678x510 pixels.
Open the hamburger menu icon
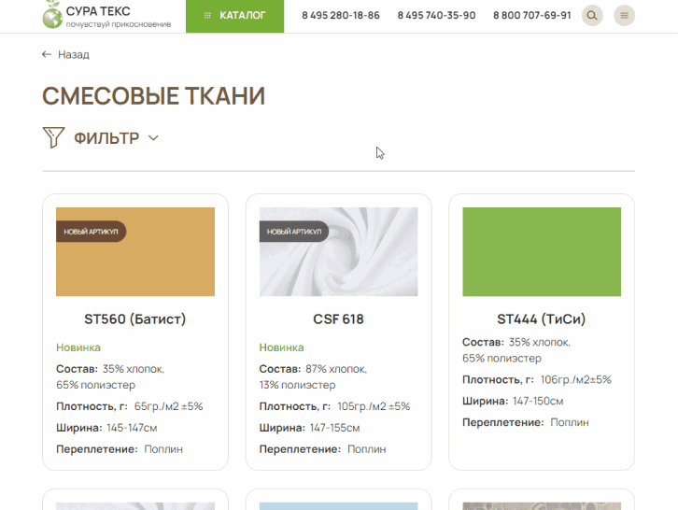tap(624, 16)
